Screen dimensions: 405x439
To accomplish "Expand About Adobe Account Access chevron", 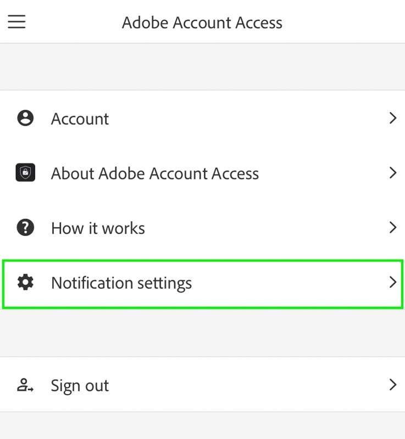I will (x=393, y=173).
